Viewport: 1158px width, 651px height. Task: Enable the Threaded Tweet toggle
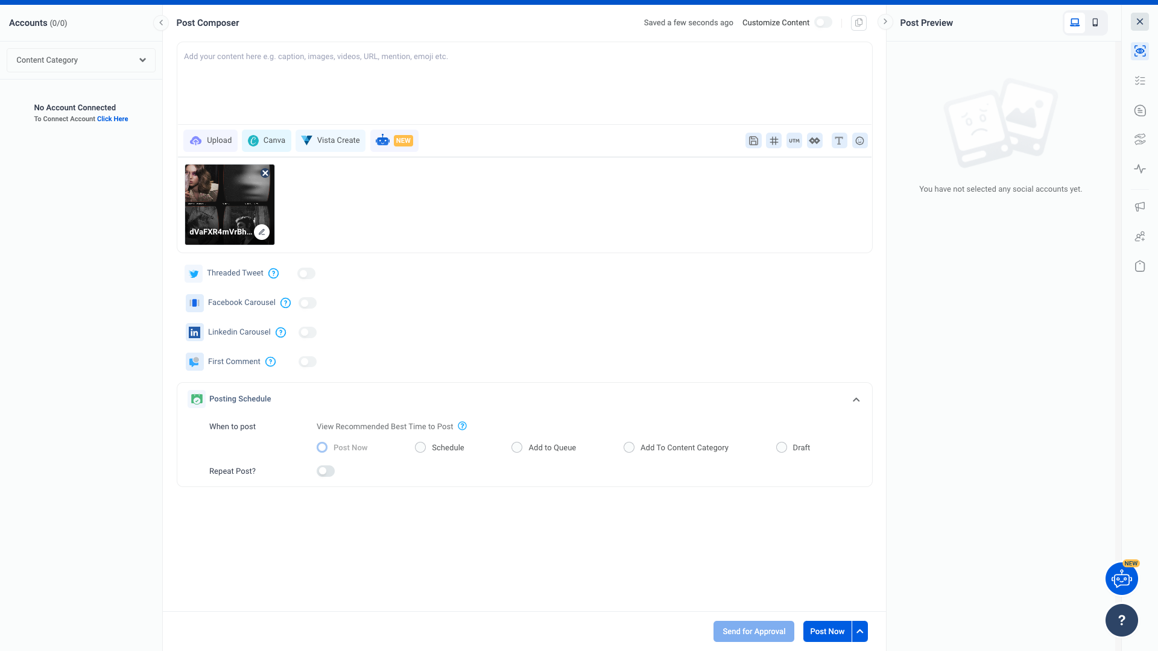(306, 273)
